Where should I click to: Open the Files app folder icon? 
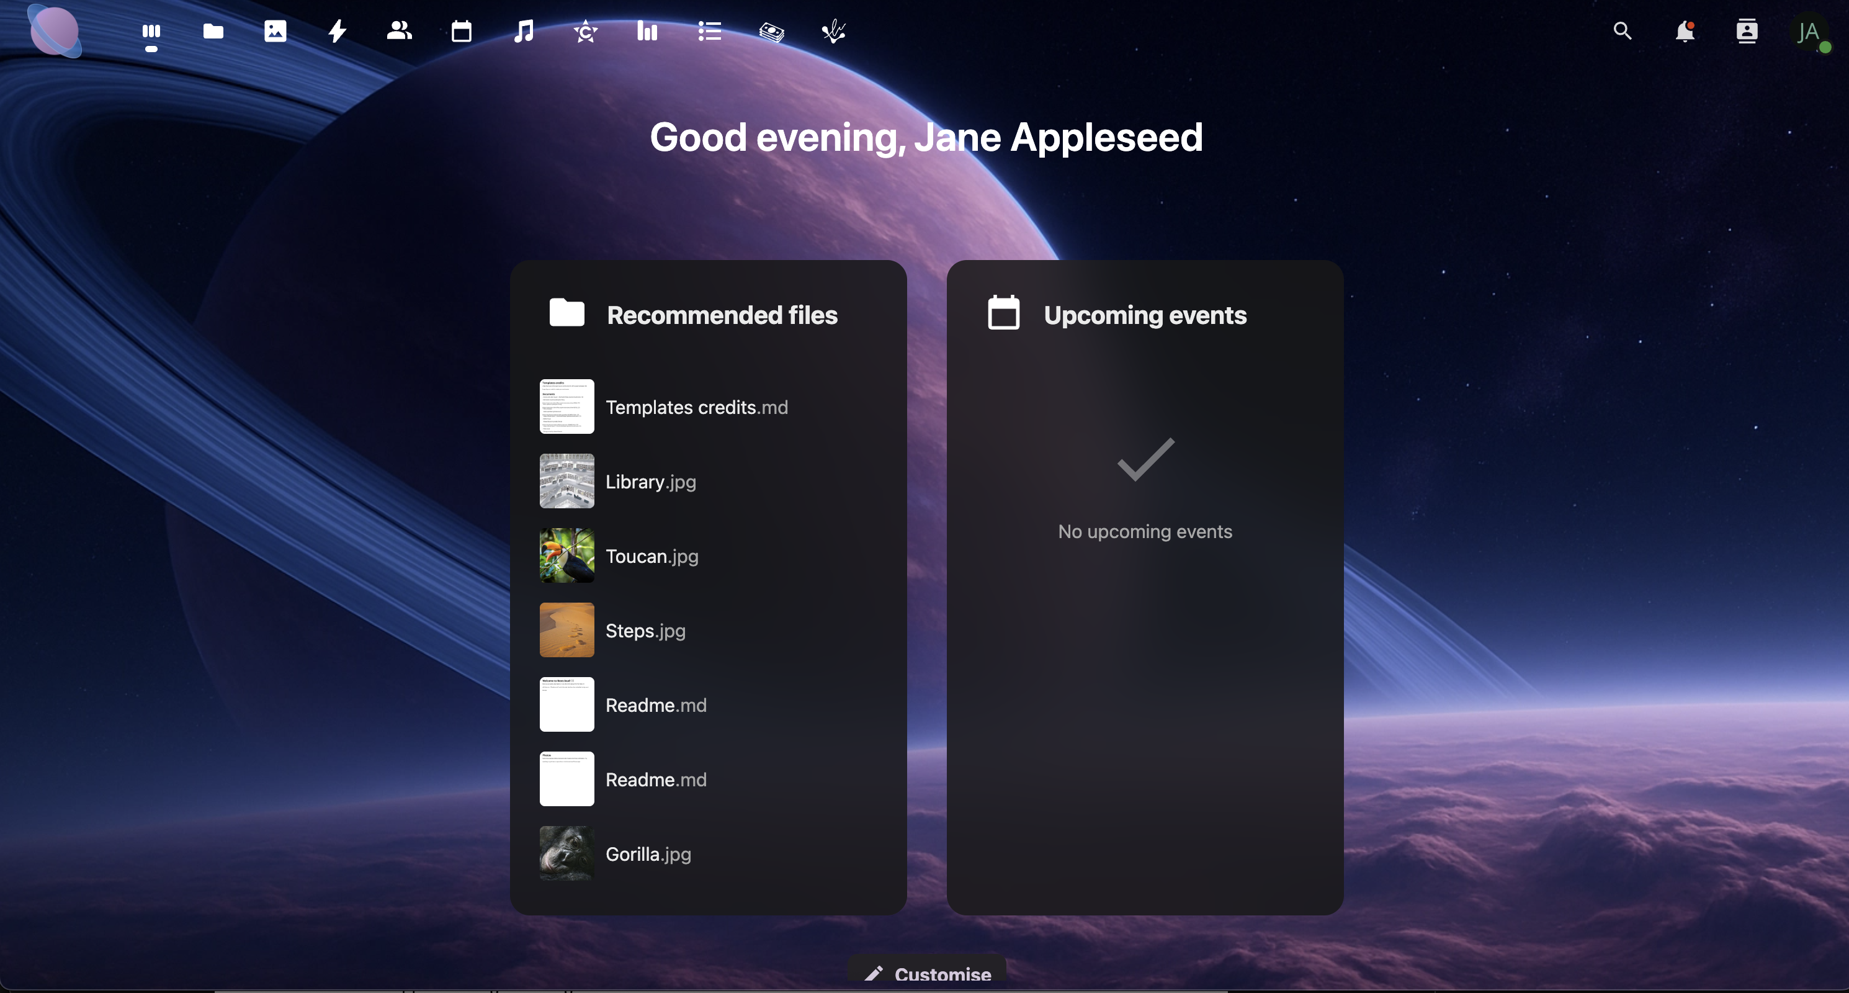[x=213, y=31]
